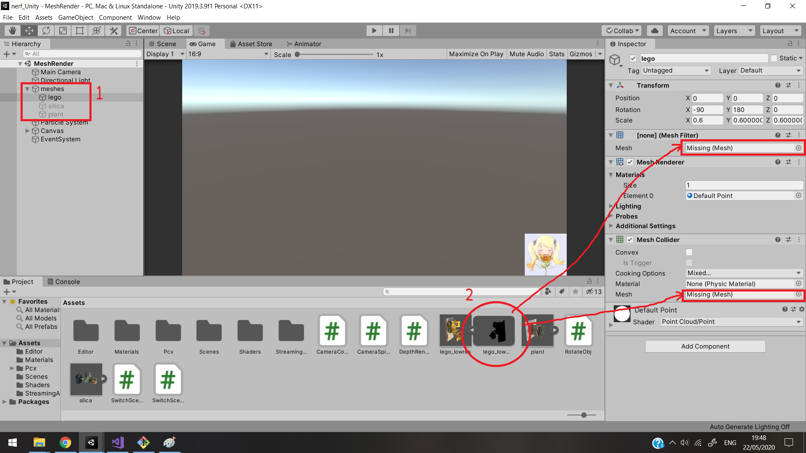The width and height of the screenshot is (806, 453).
Task: Enable the Convex checkbox
Action: click(689, 252)
